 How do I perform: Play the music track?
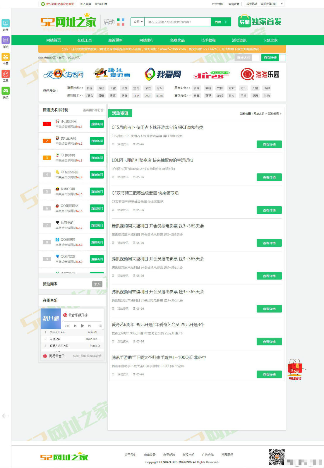[82, 326]
